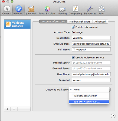Switch to Account Information tab
Image resolution: width=118 pixels, height=121 pixels.
tap(53, 21)
